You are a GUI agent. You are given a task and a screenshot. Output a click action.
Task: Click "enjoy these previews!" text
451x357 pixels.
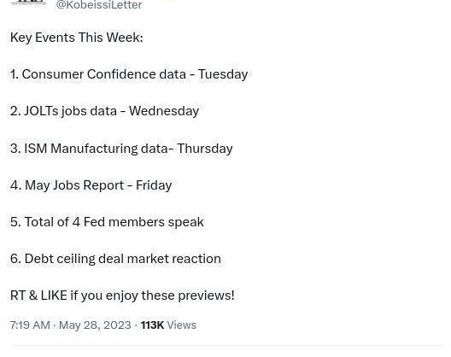[170, 296]
